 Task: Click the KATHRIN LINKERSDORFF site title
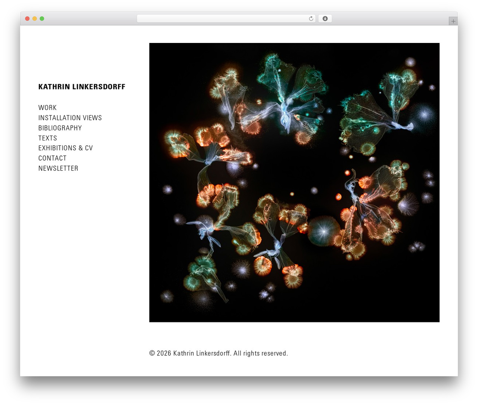tap(82, 87)
